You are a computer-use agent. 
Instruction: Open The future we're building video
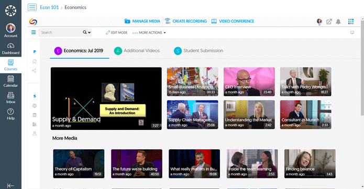click(x=137, y=164)
